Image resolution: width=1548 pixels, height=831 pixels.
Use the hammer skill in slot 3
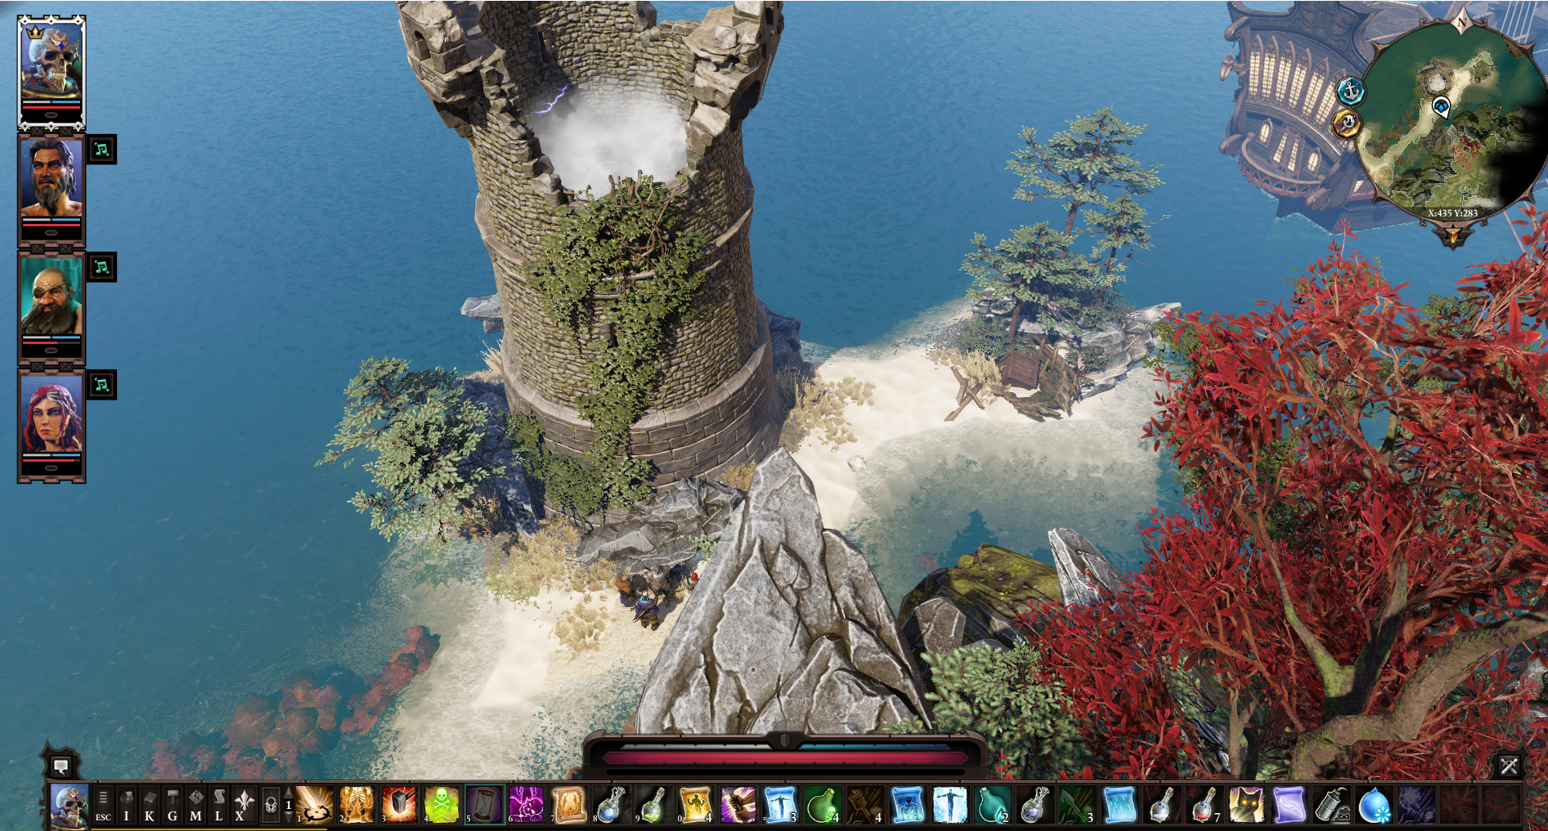pos(399,805)
